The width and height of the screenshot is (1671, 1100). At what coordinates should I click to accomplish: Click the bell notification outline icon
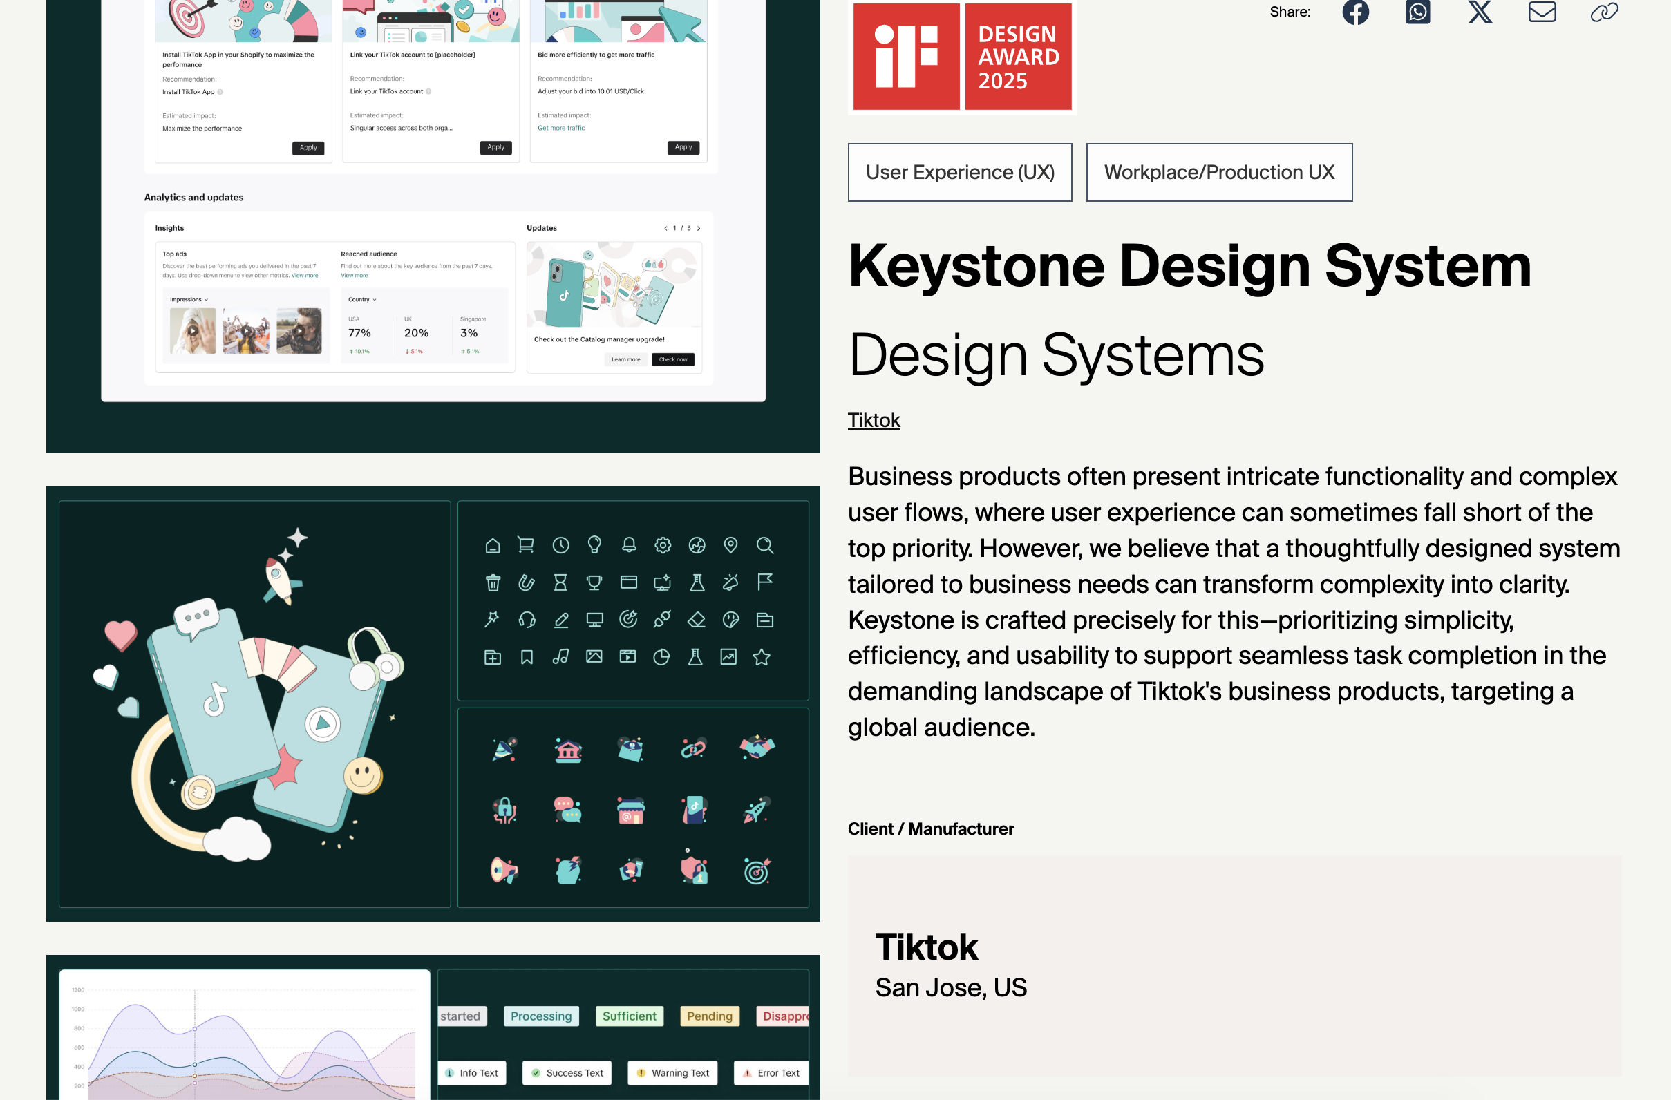click(629, 544)
